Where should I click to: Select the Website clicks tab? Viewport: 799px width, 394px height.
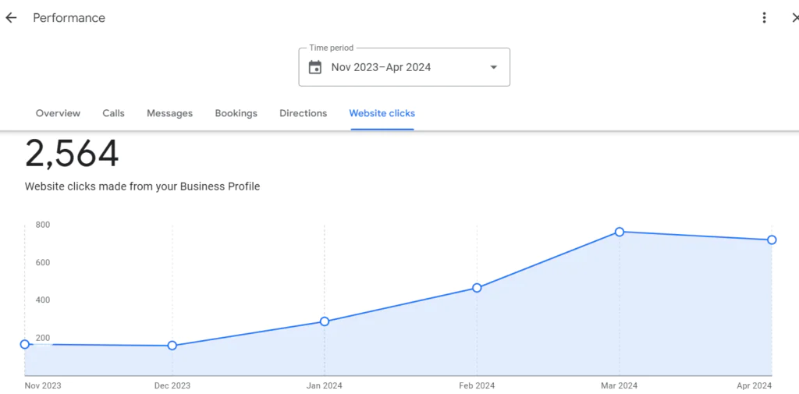point(382,113)
